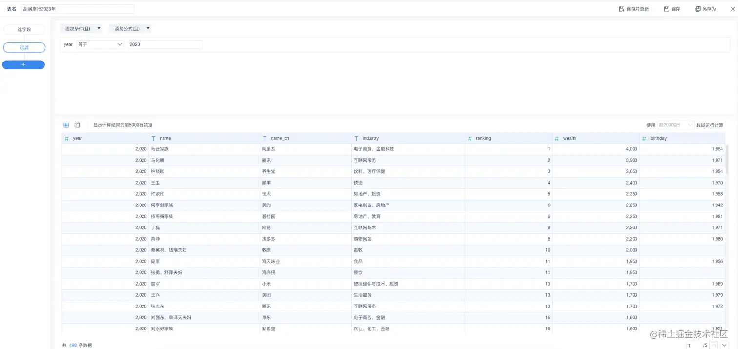Click the 498 total records count
Image resolution: width=738 pixels, height=349 pixels.
(x=73, y=345)
